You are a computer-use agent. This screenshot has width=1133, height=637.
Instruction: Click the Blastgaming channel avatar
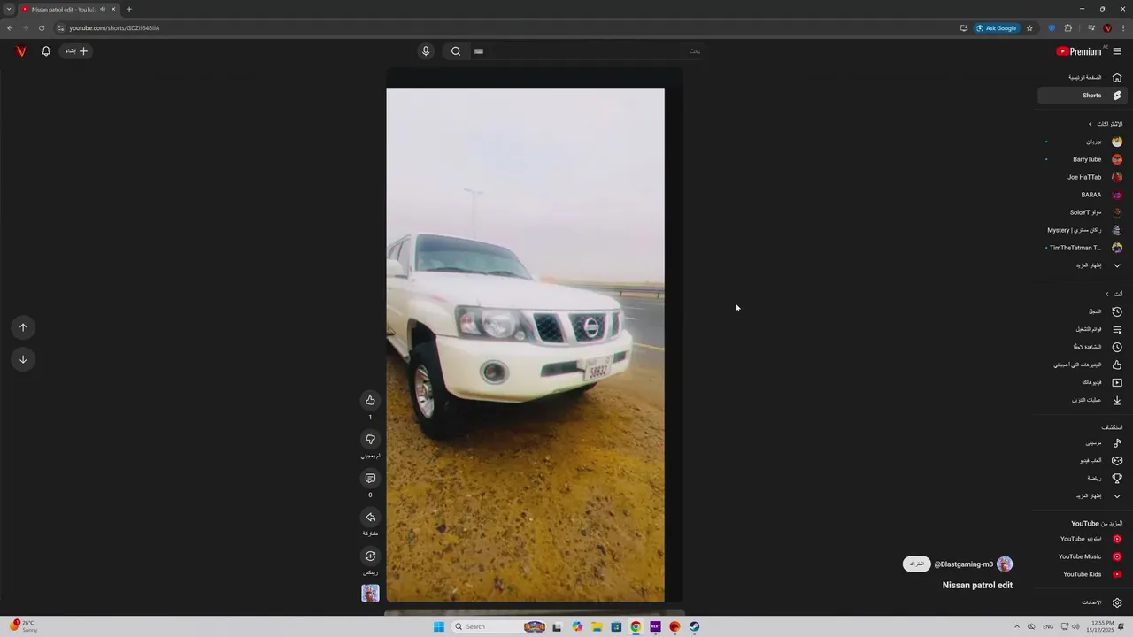click(1005, 564)
